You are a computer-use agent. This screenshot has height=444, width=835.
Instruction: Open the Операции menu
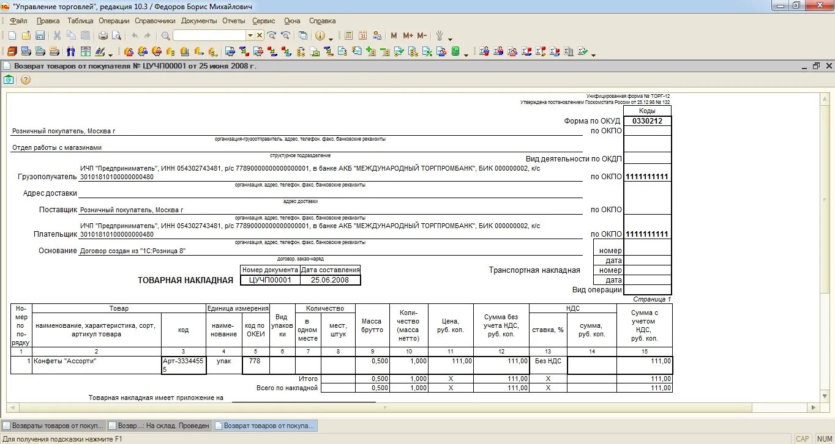pos(114,21)
